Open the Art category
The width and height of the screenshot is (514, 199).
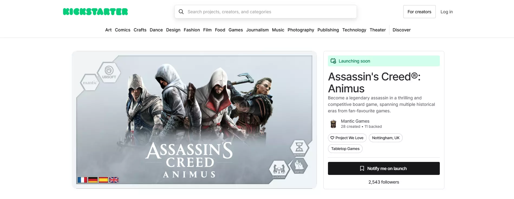(108, 30)
